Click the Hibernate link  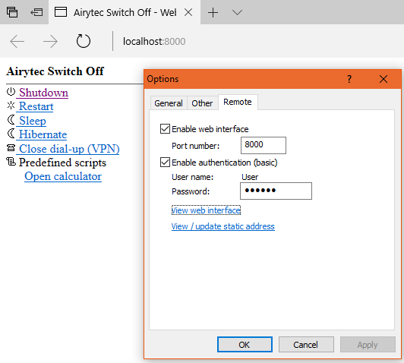coord(43,134)
